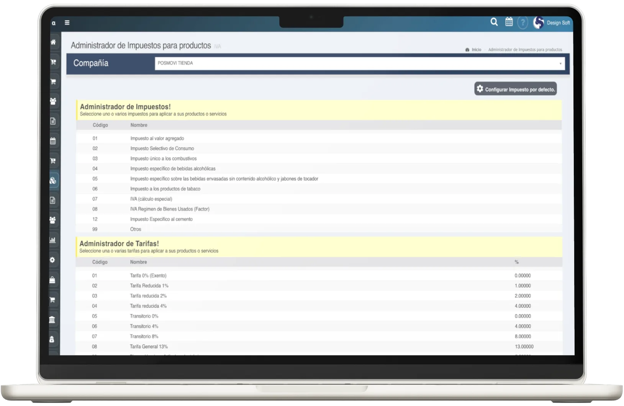
Task: Click the hamburger menu icon in header
Action: pos(67,23)
